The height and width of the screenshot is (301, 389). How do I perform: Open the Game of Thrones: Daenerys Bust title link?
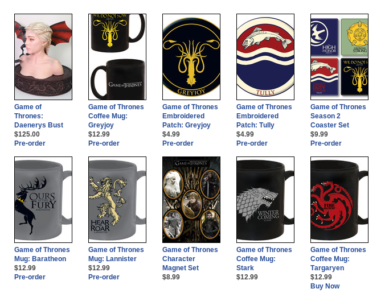coord(39,116)
